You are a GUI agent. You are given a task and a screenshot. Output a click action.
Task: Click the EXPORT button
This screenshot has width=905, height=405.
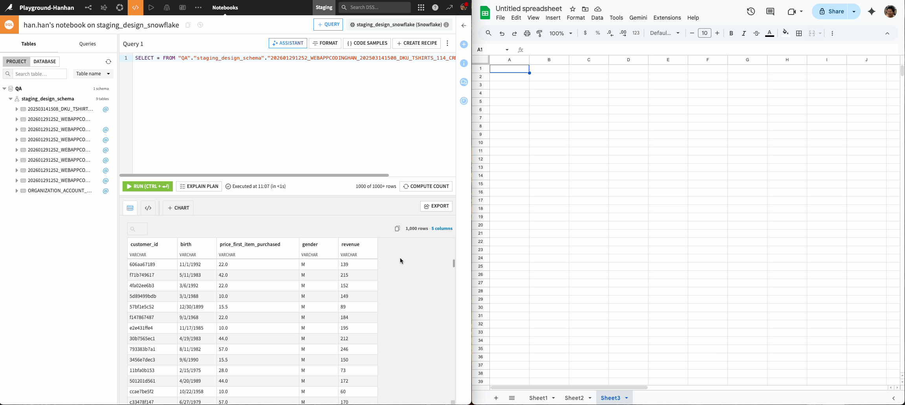[x=436, y=206]
